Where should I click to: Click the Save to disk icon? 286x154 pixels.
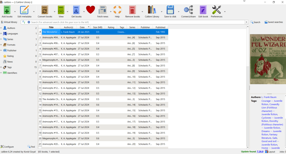pyautogui.click(x=170, y=10)
